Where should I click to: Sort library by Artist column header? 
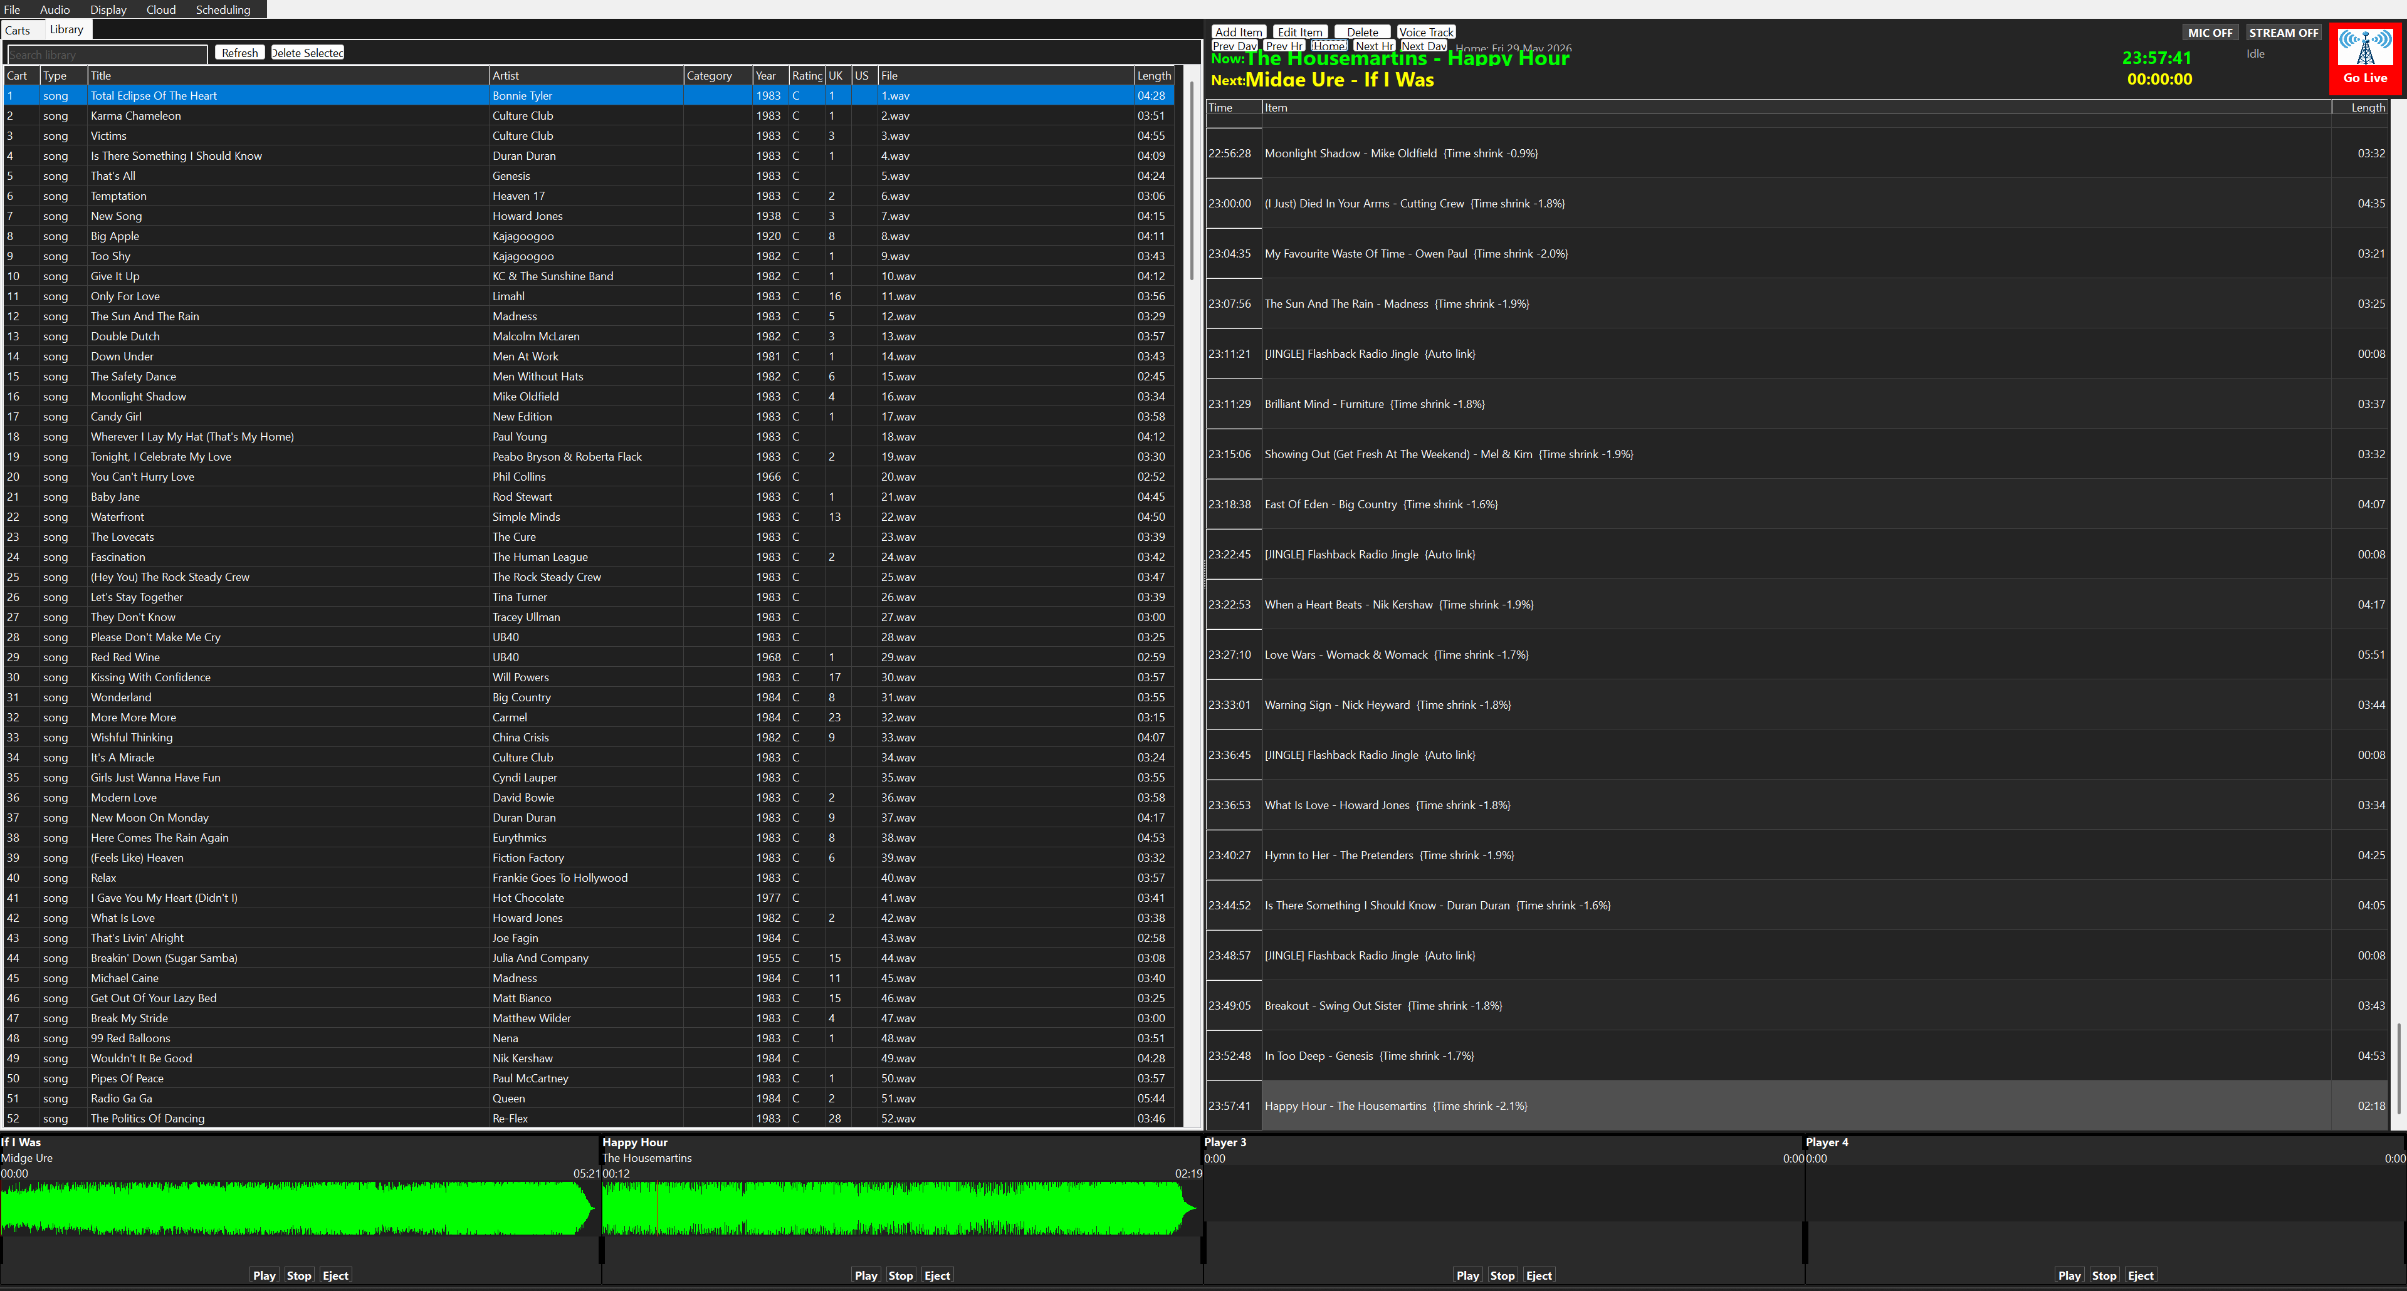[586, 76]
